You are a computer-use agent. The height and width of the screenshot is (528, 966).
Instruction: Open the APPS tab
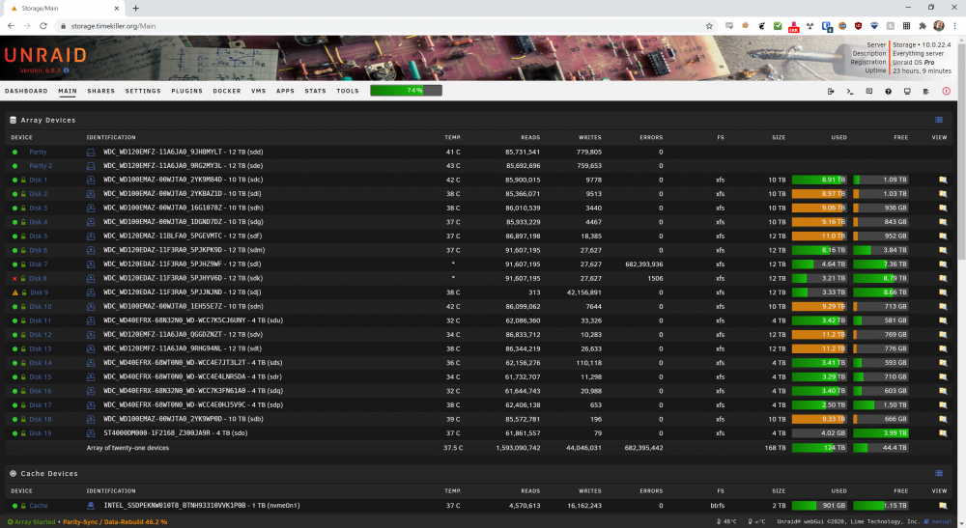pyautogui.click(x=285, y=91)
